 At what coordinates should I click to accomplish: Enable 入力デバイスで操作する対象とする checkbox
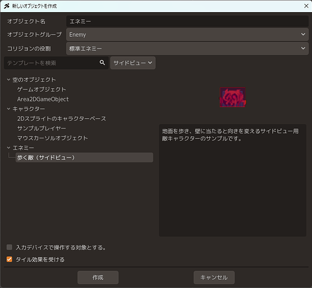point(9,247)
